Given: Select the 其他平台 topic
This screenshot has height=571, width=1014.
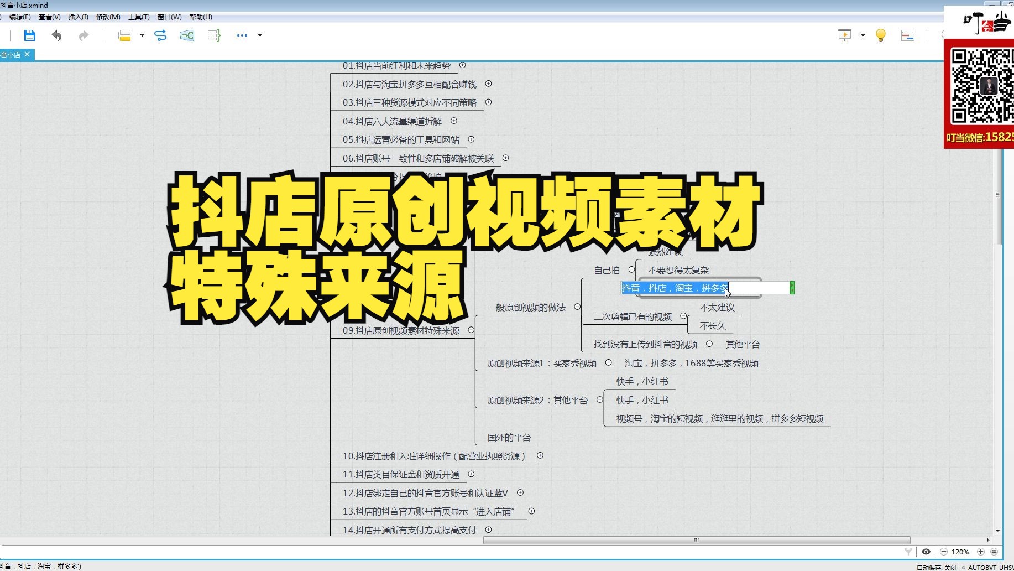Looking at the screenshot, I should tap(743, 345).
